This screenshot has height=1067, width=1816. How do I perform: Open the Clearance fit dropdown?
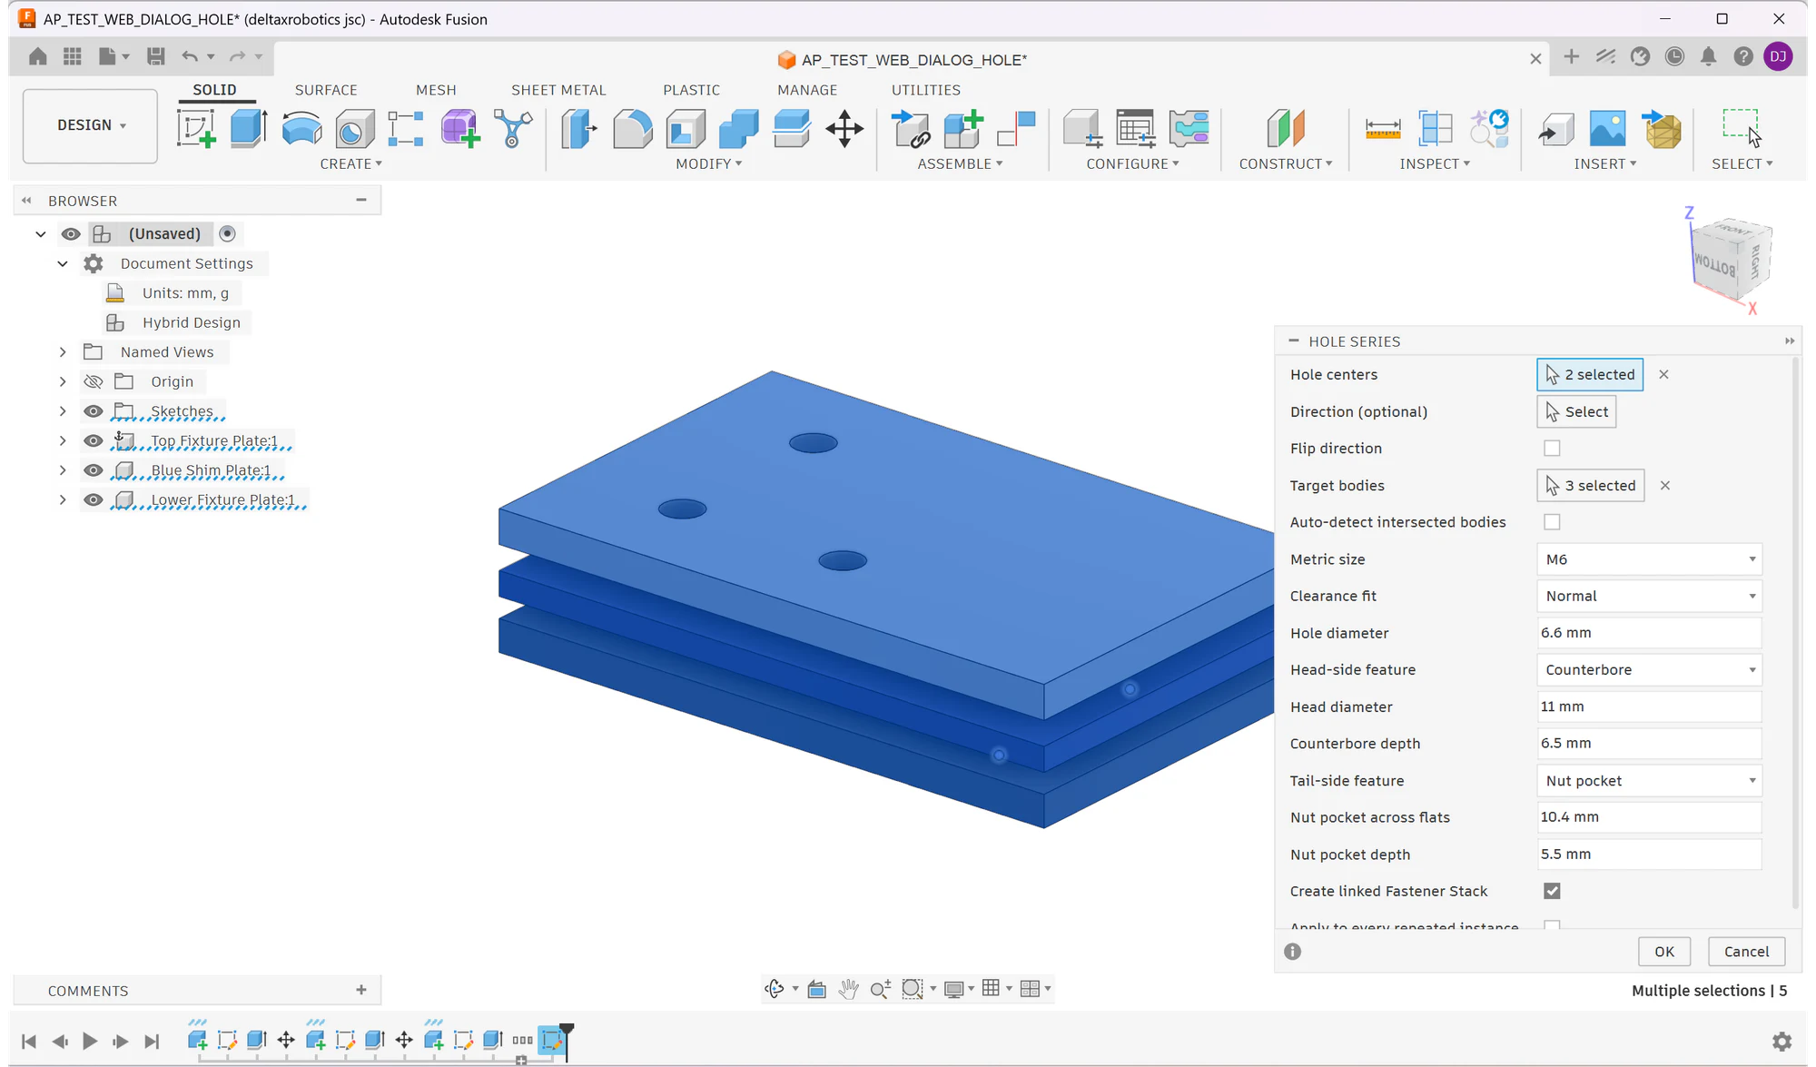[x=1649, y=596]
